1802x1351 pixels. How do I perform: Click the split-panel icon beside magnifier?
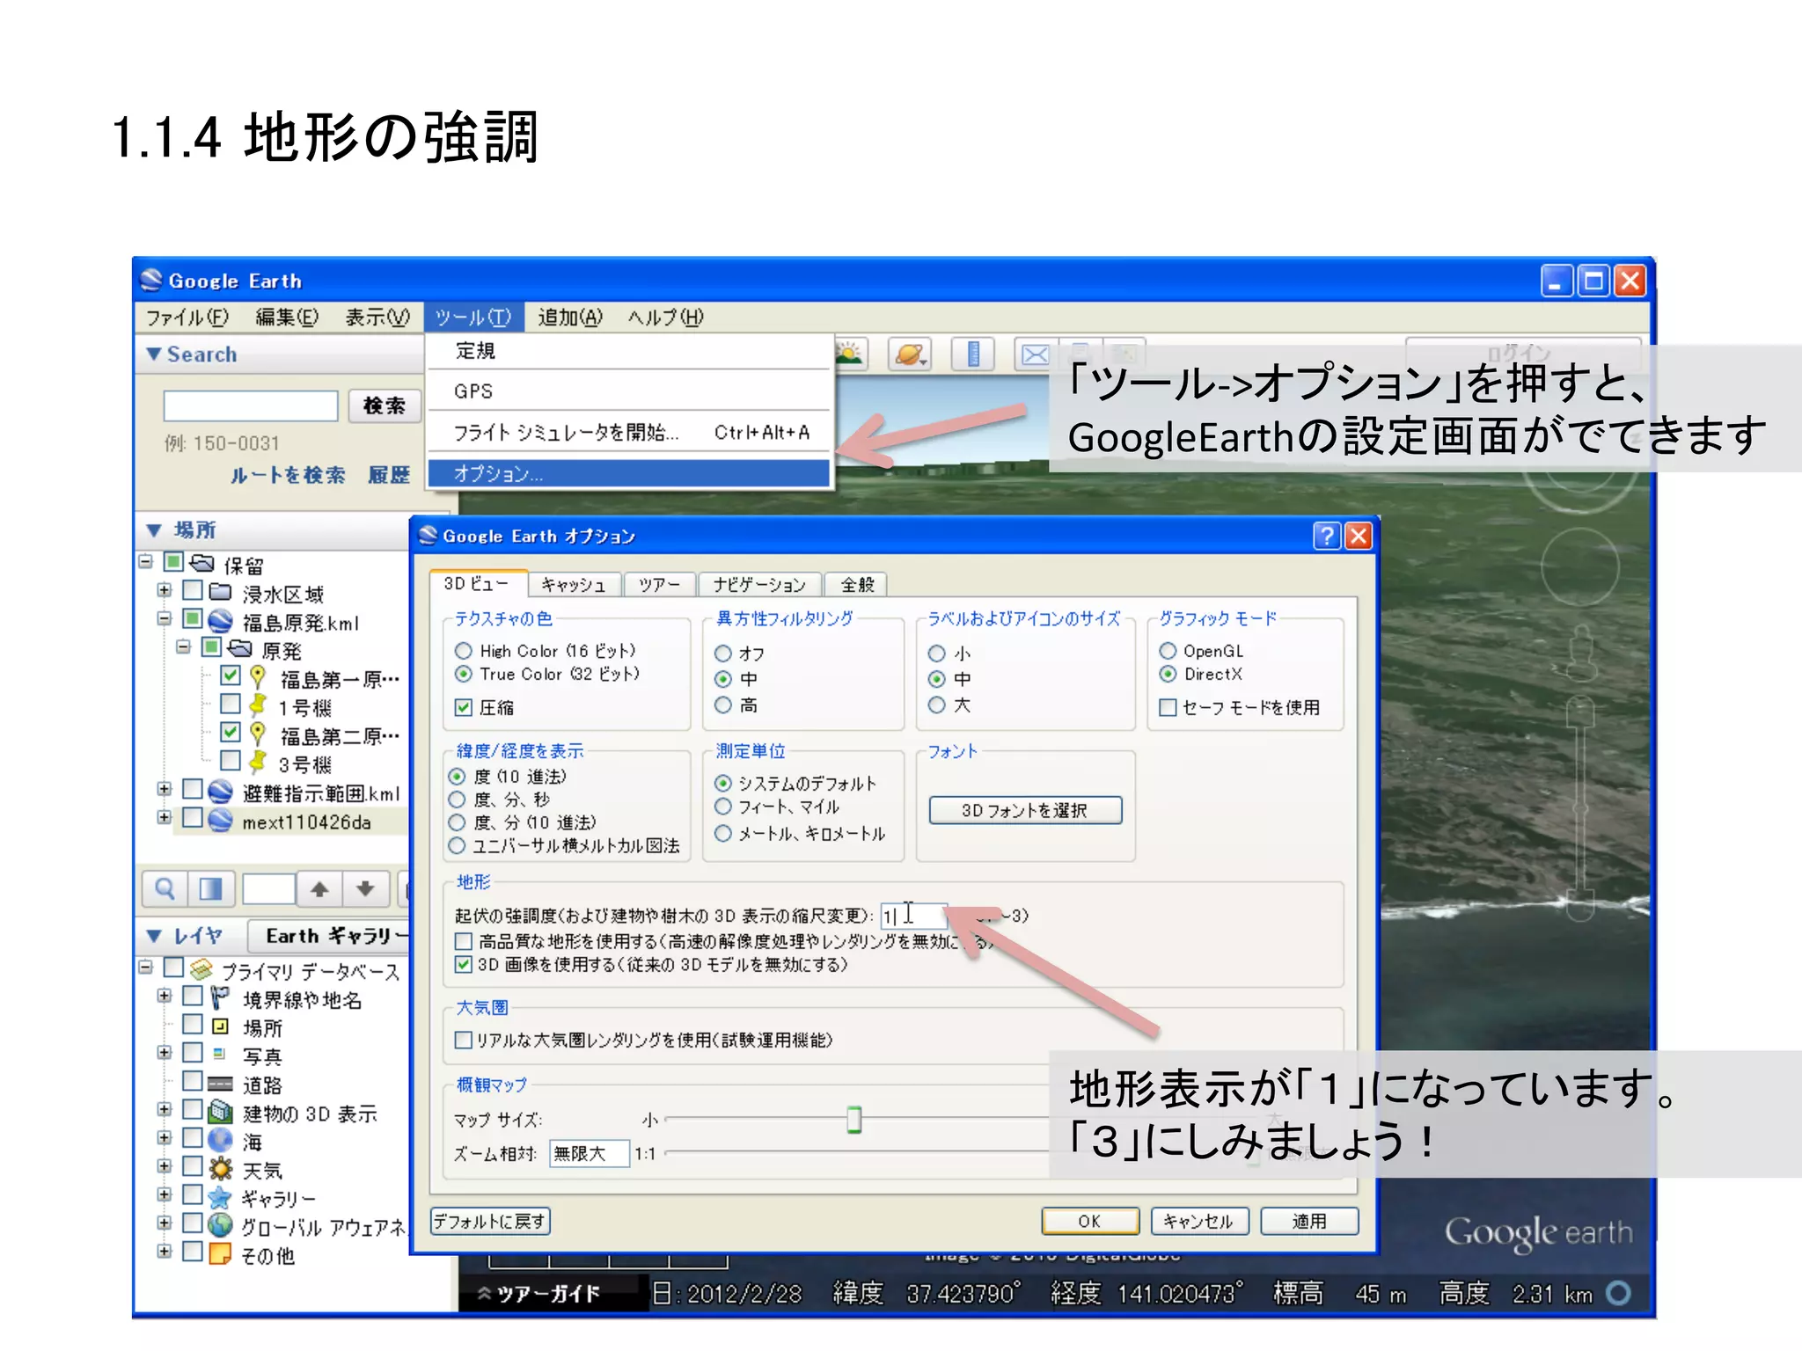tap(210, 888)
